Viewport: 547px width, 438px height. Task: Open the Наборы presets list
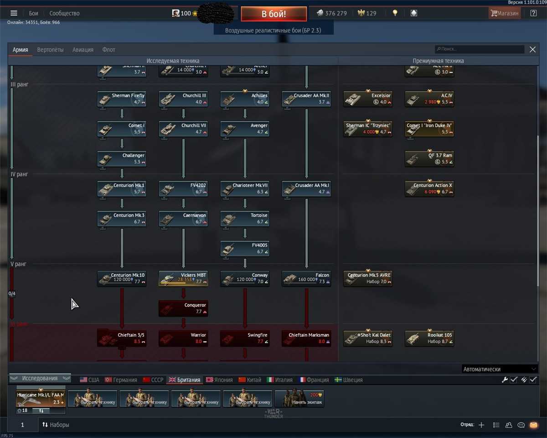click(x=56, y=425)
